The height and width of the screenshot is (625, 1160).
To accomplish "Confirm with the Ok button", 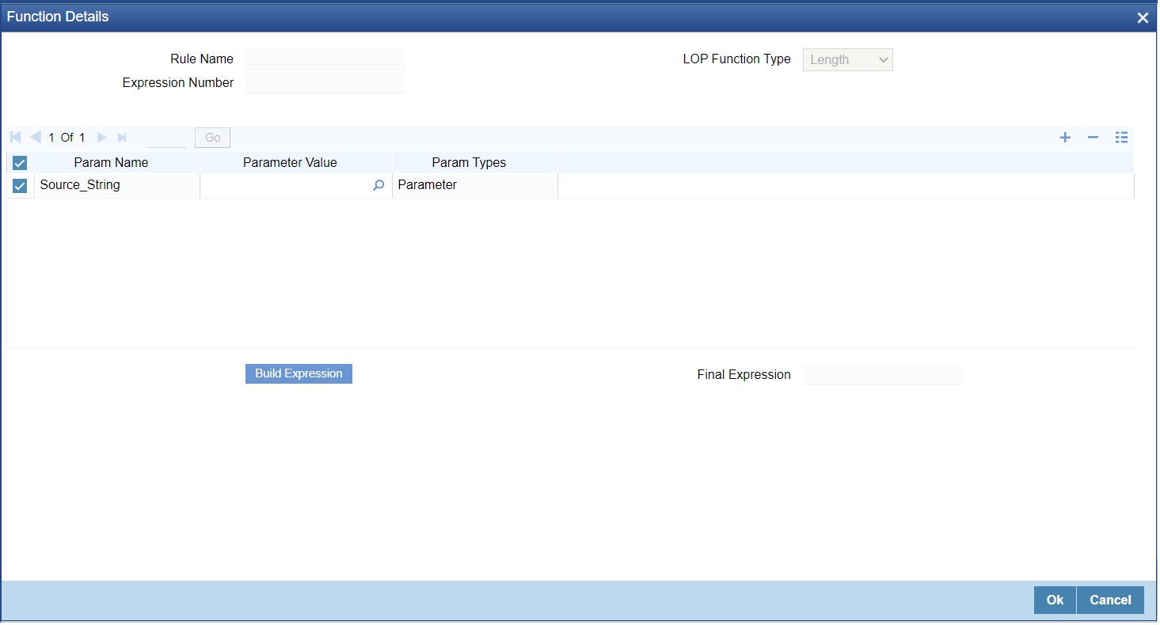I will coord(1055,600).
